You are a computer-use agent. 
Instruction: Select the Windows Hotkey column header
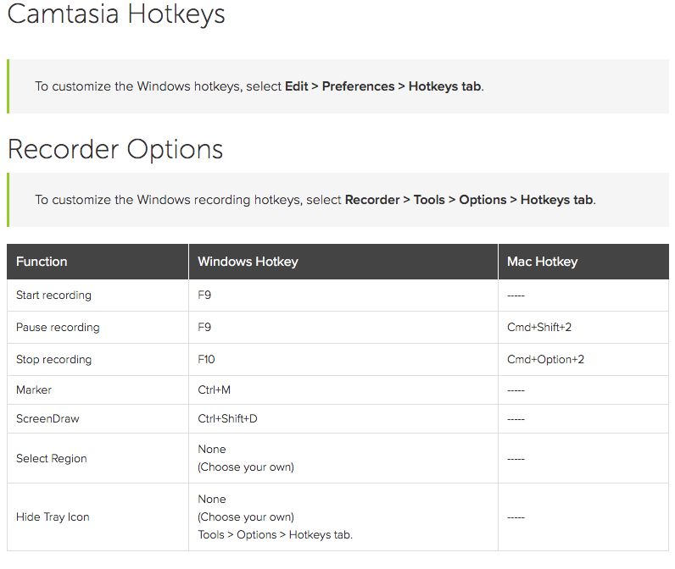coord(248,262)
